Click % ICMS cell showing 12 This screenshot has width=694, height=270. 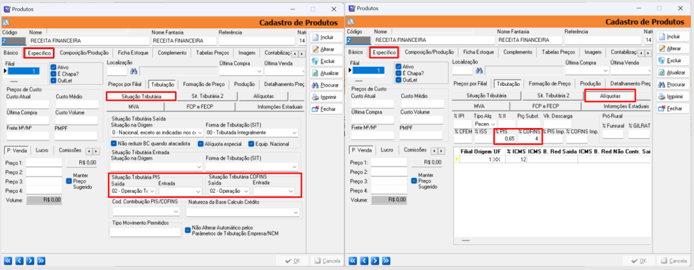tap(516, 160)
